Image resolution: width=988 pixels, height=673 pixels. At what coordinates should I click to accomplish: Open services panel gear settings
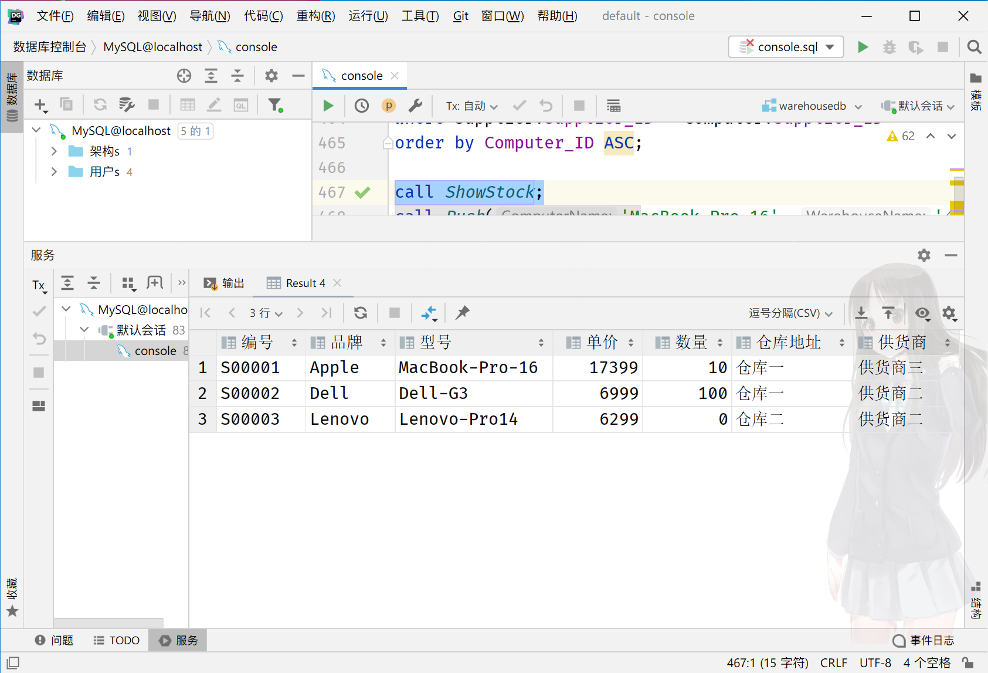pyautogui.click(x=924, y=255)
